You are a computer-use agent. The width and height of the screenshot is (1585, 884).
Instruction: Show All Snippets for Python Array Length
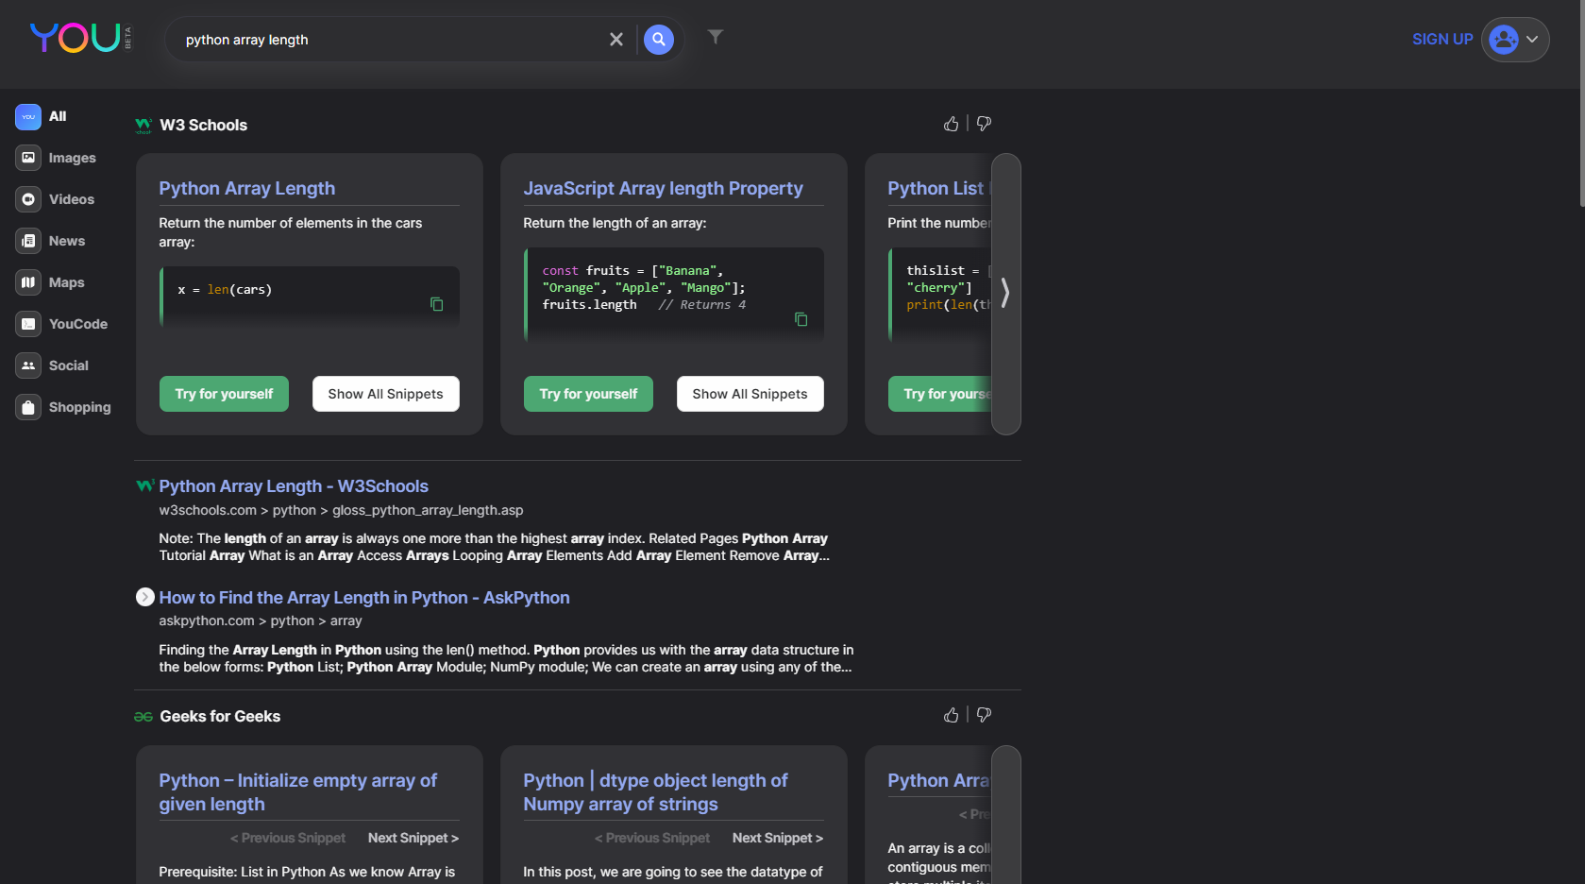[x=385, y=394]
